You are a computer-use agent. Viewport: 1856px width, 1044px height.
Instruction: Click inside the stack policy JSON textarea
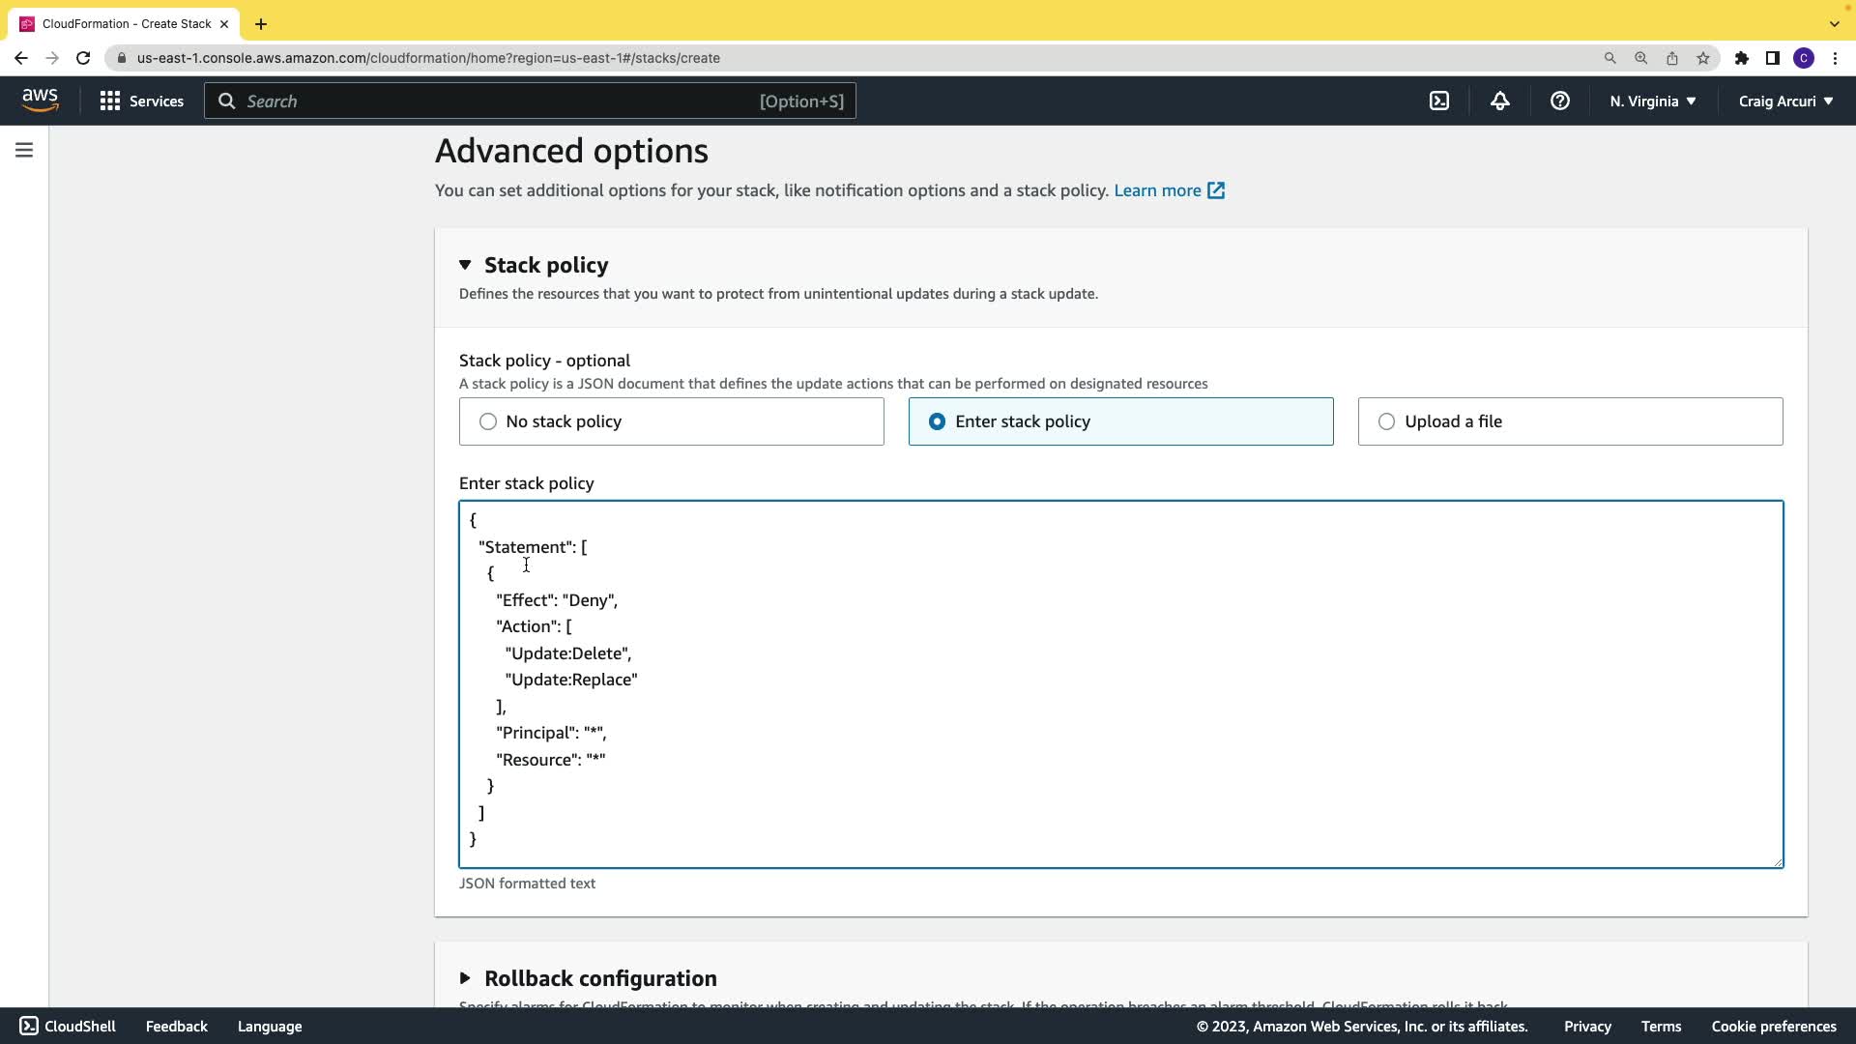[1121, 683]
